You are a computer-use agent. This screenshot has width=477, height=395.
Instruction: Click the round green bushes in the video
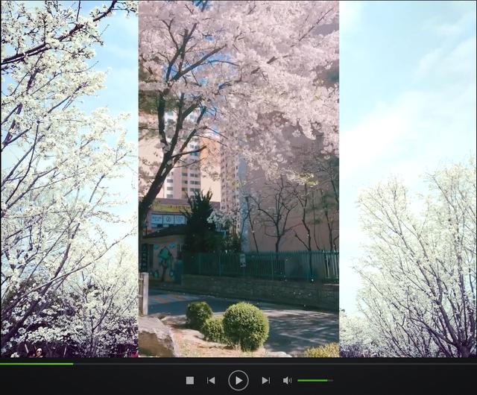(245, 326)
